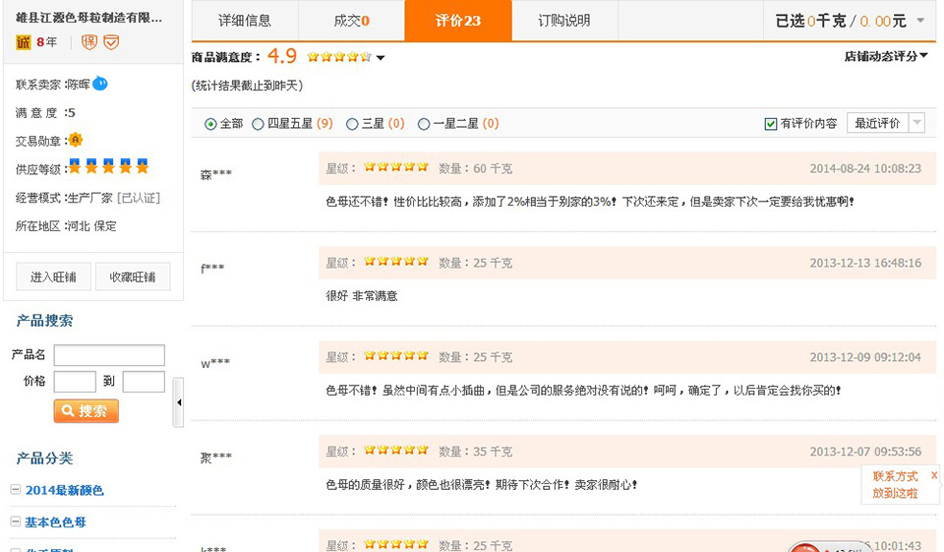
Task: Click the 交易勋章 medal icon
Action: [76, 140]
